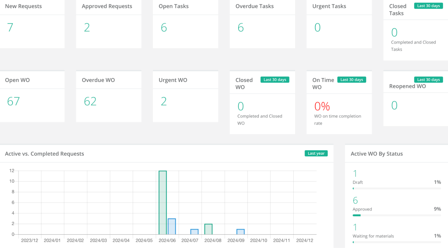Open the New Requests KPI card
The height and width of the screenshot is (248, 448).
(x=32, y=23)
